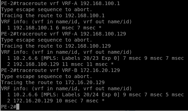Image resolution: width=188 pixels, height=111 pixels.
Task: Click the first 10.2.6.6 hop address
Action: [25, 58]
